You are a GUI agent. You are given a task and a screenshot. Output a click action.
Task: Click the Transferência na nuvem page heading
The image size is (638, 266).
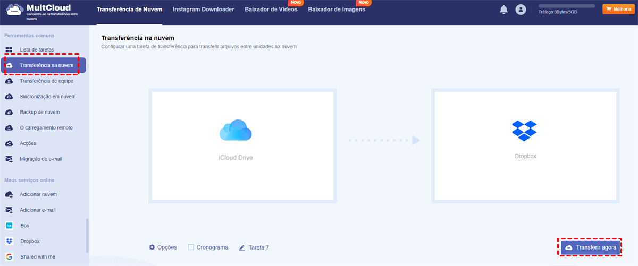click(138, 39)
